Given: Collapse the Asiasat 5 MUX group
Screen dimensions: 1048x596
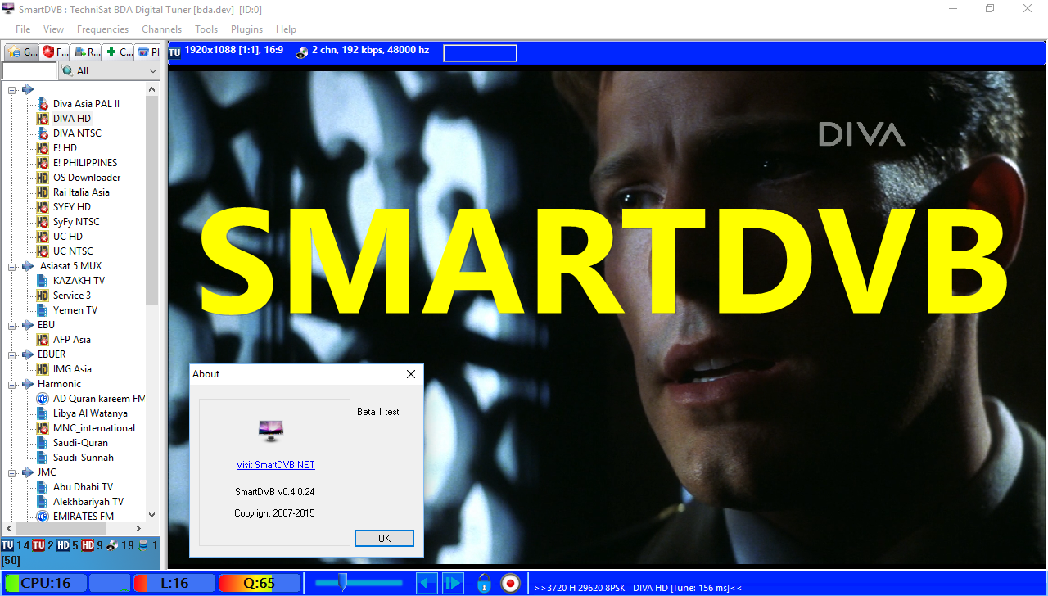Looking at the screenshot, I should (12, 266).
